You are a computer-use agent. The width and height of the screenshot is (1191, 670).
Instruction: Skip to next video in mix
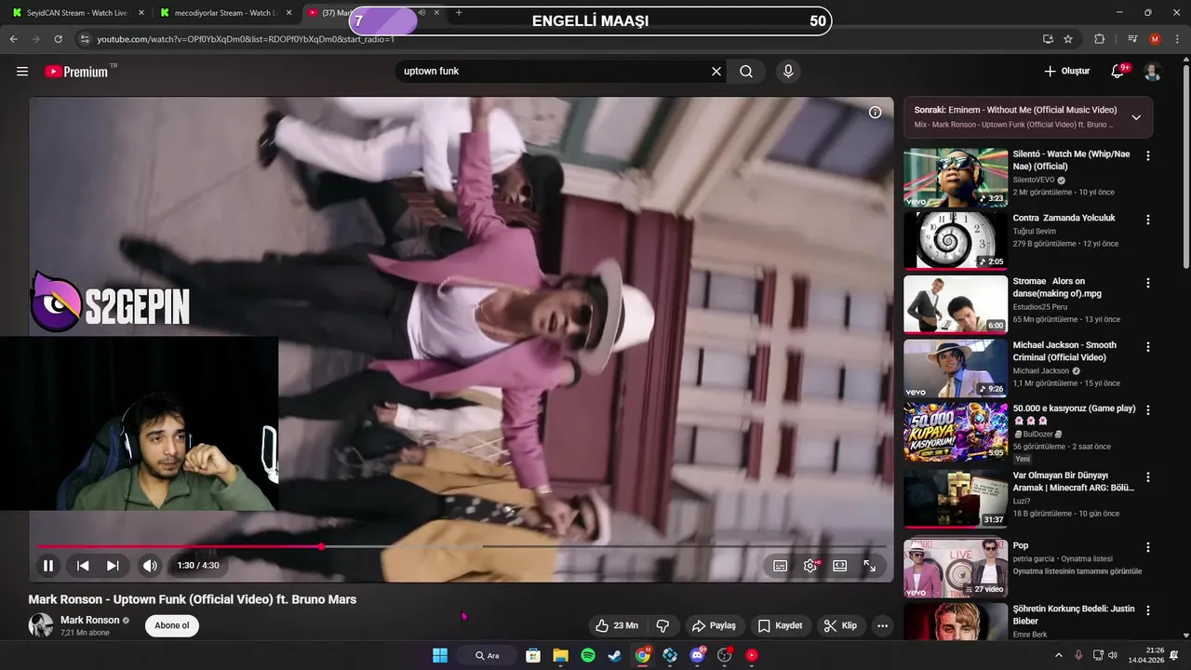[113, 566]
